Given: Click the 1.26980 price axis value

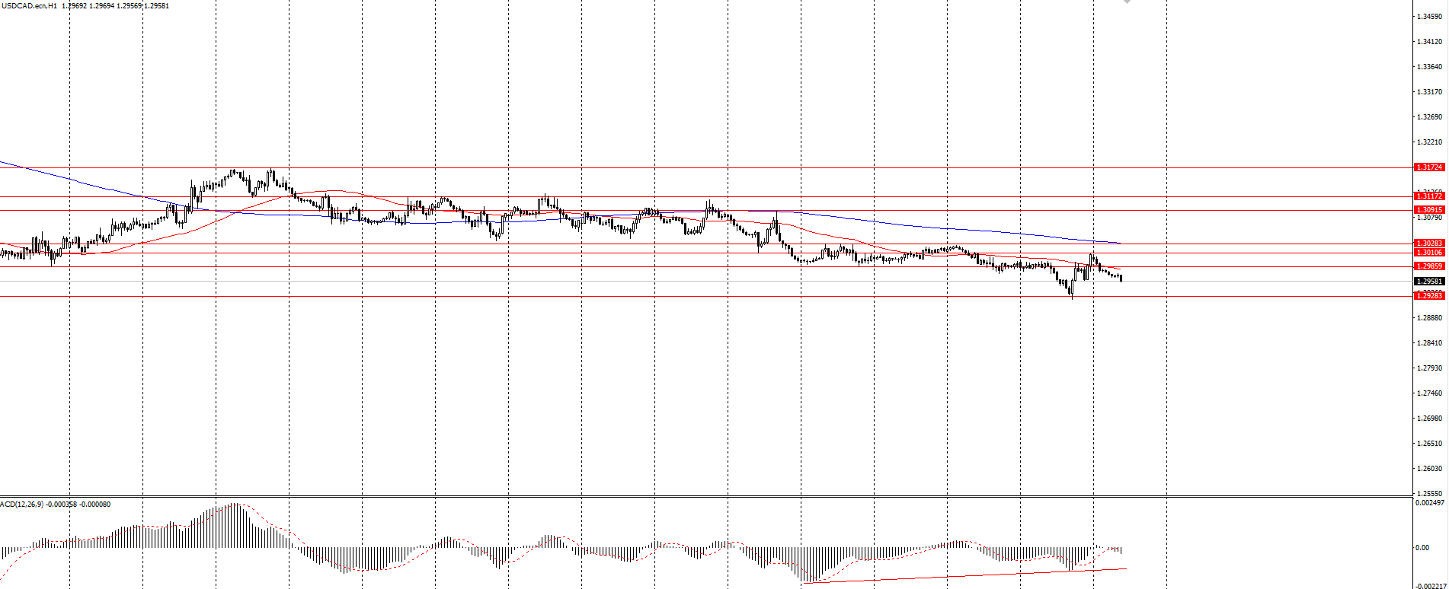Looking at the screenshot, I should tap(1429, 419).
